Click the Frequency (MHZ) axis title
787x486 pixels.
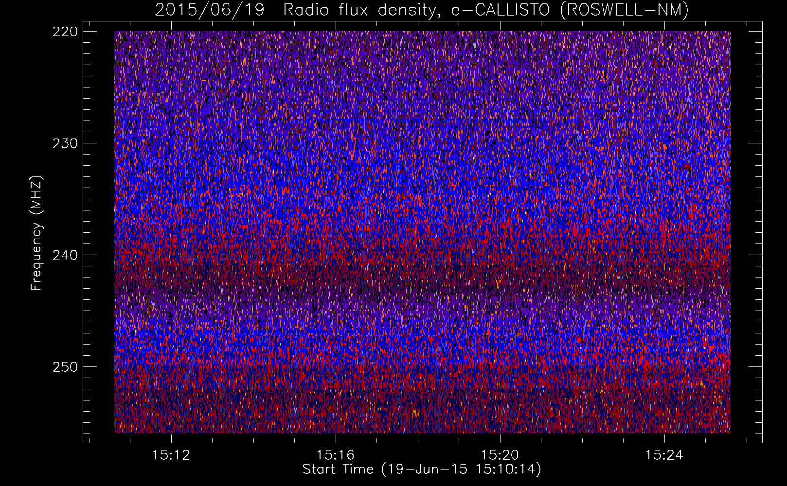[x=36, y=233]
